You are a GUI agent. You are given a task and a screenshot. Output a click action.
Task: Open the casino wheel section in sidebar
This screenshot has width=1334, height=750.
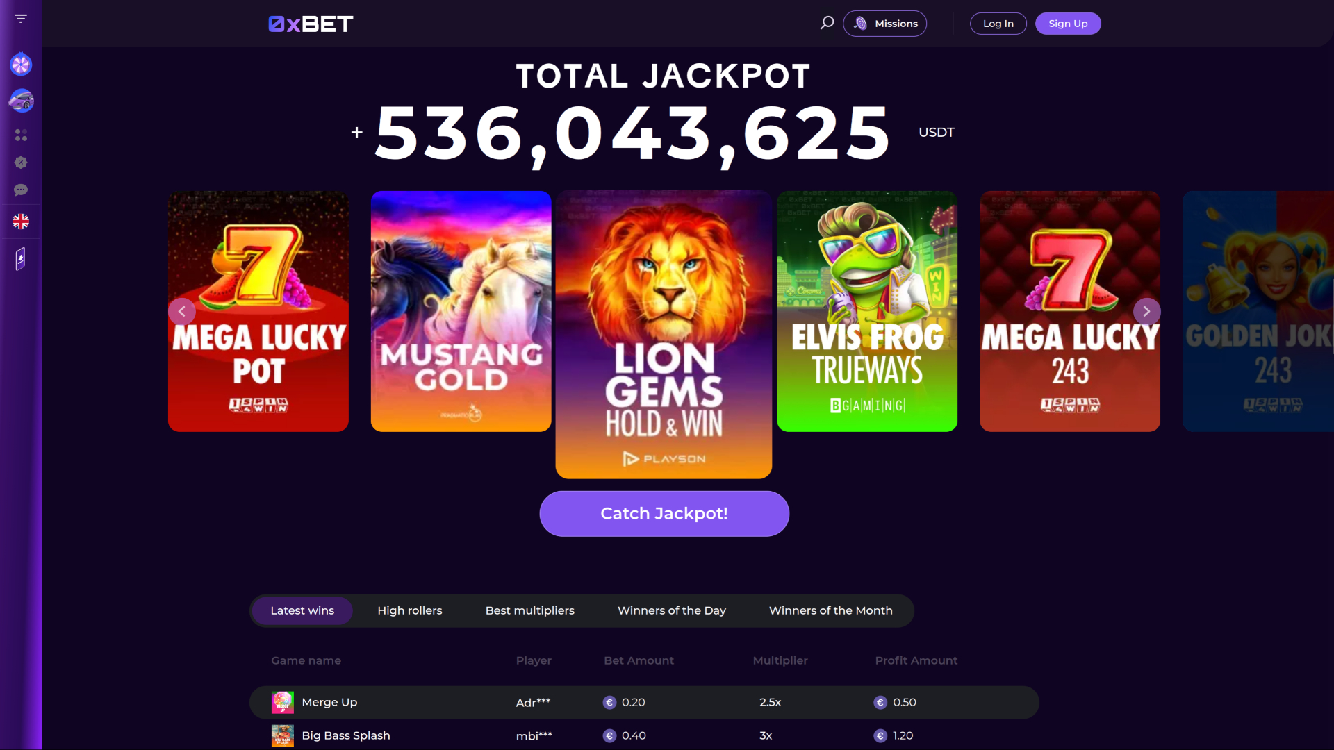click(x=21, y=64)
